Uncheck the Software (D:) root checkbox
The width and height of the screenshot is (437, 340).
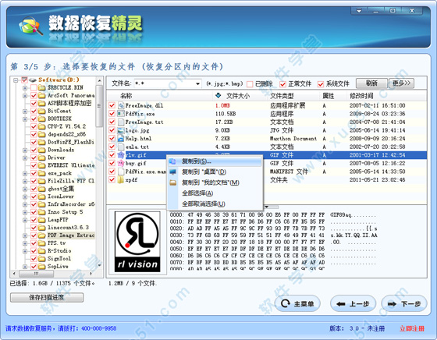[24, 80]
